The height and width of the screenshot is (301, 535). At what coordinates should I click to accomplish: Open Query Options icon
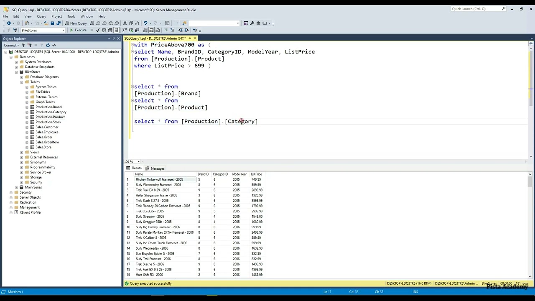(110, 30)
